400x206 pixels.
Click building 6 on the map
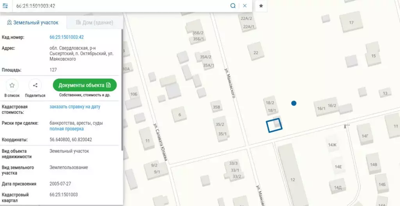pos(179,115)
